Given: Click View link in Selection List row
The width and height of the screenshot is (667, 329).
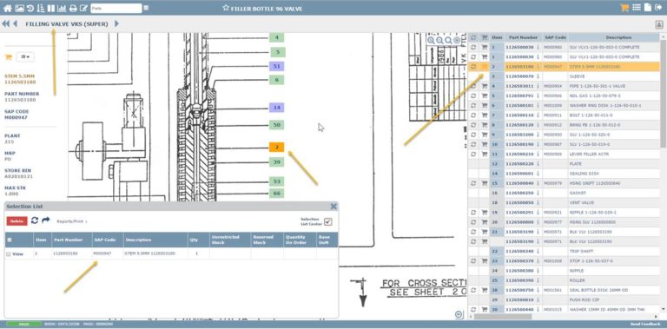Looking at the screenshot, I should (x=17, y=254).
